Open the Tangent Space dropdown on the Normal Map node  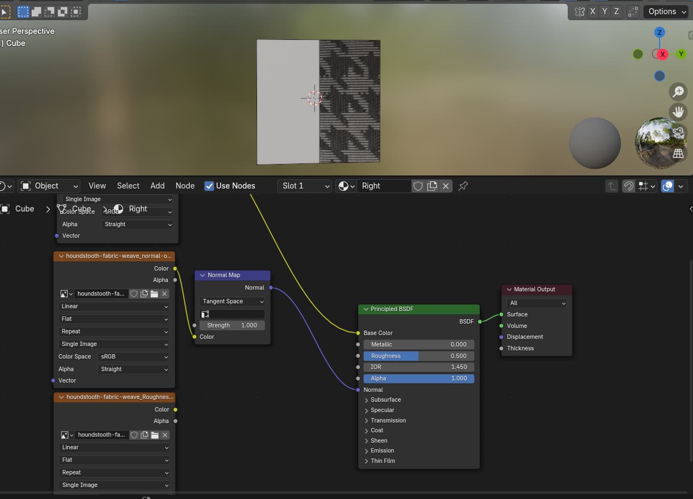(x=232, y=301)
